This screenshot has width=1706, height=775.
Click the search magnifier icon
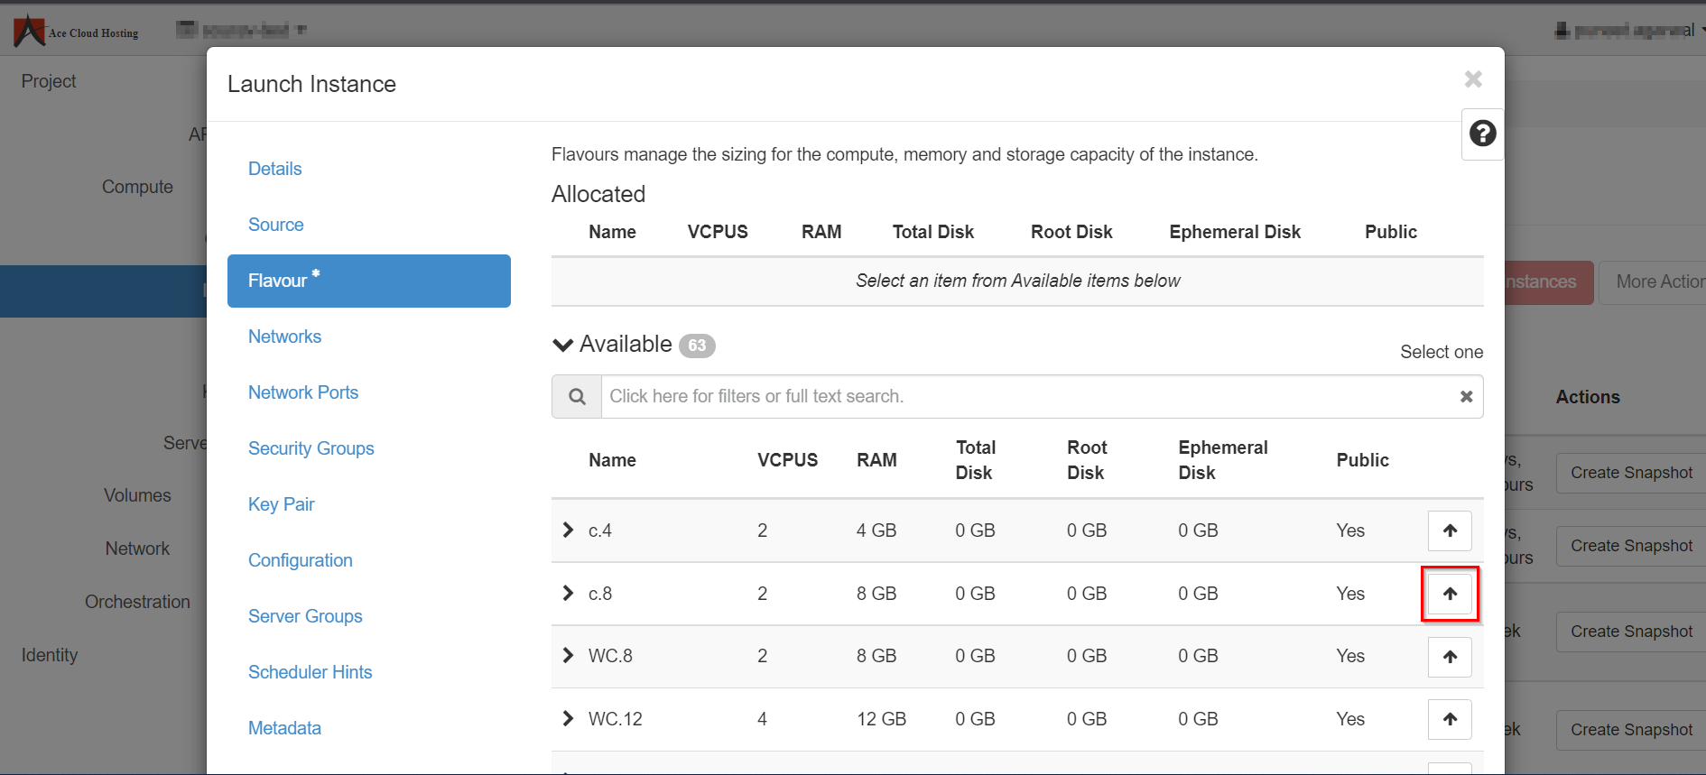pyautogui.click(x=577, y=397)
